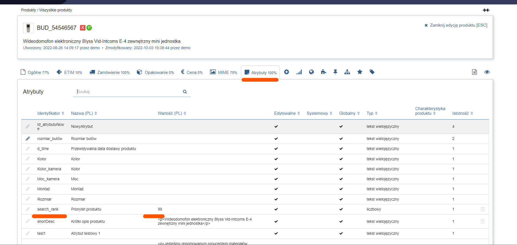Image resolution: width=517 pixels, height=245 pixels.
Task: Click pencil icon for Kolor_kamera row
Action: [x=28, y=169]
